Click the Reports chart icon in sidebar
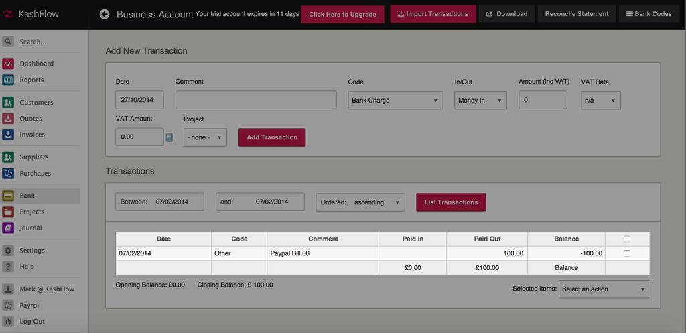 [8, 80]
